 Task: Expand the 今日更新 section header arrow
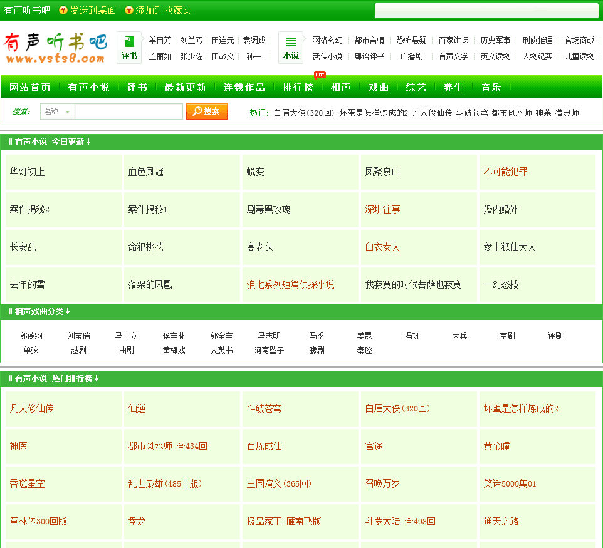(88, 142)
